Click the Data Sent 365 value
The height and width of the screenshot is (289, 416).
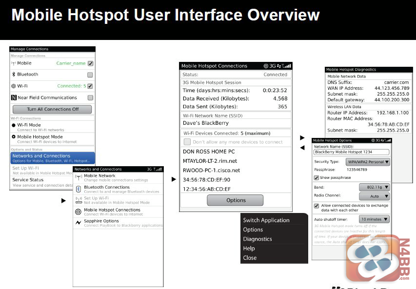282,107
